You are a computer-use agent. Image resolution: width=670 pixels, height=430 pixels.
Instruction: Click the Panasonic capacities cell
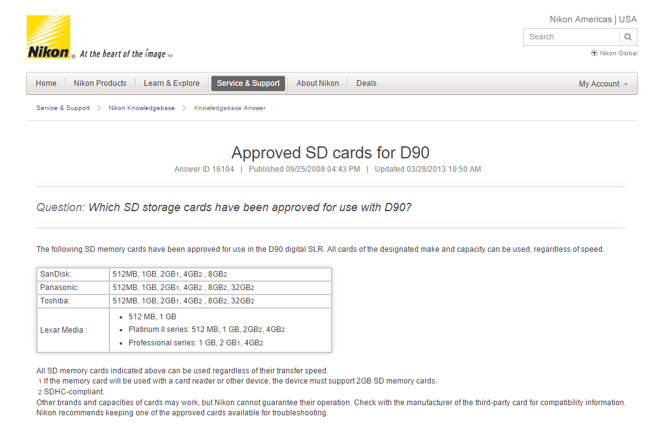(x=220, y=288)
